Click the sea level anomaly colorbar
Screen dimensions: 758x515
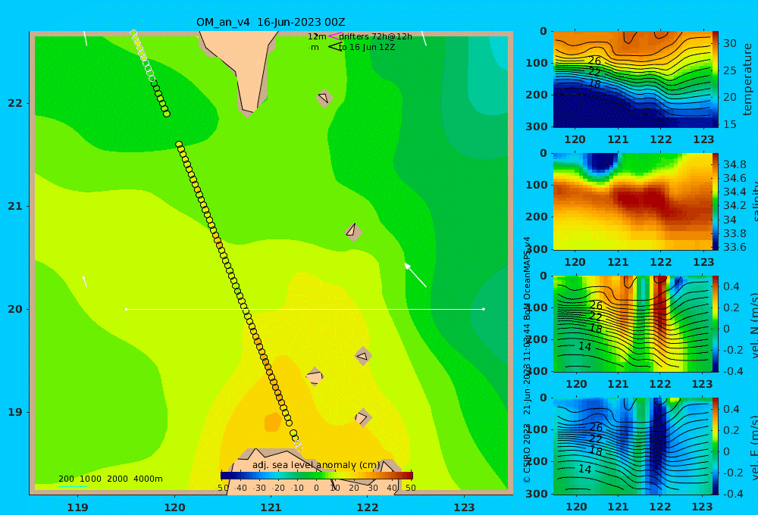[317, 476]
